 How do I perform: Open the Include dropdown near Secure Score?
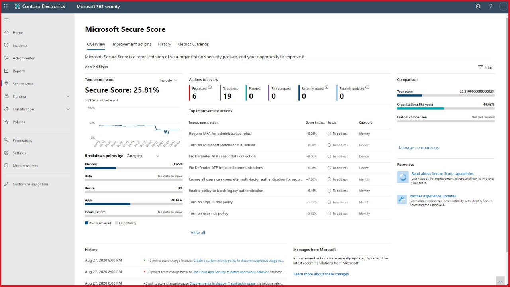click(x=168, y=80)
